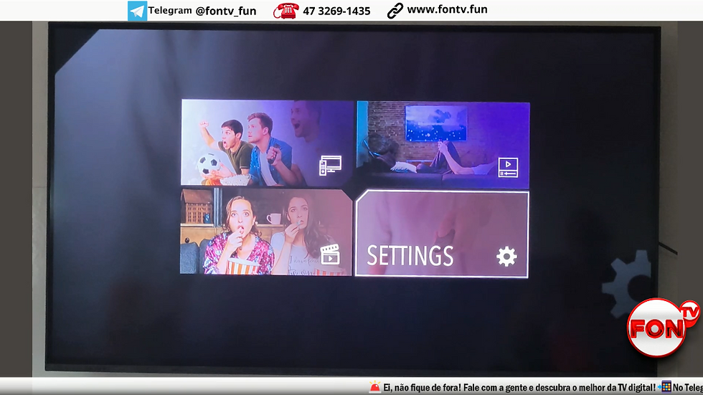Click the chain link icon

395,11
